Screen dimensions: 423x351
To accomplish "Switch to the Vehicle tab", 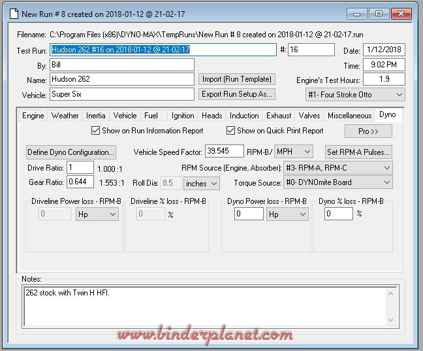I will (125, 116).
